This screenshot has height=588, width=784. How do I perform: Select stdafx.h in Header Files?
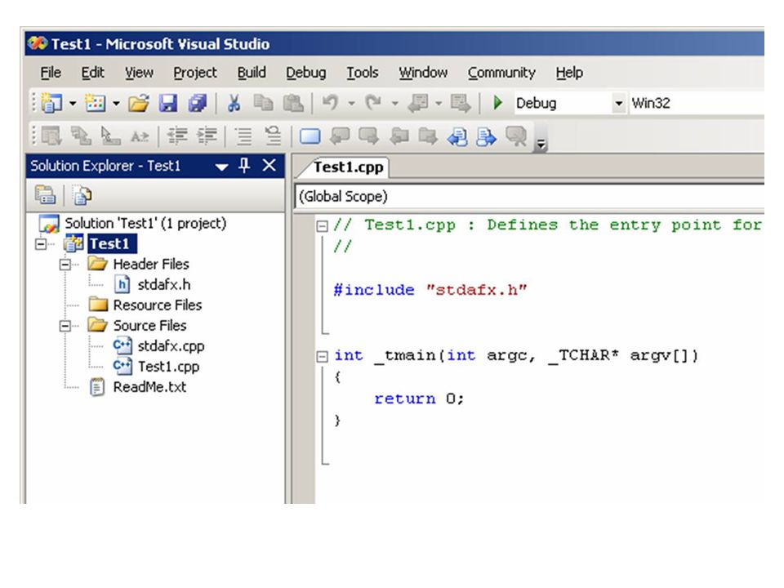(164, 284)
